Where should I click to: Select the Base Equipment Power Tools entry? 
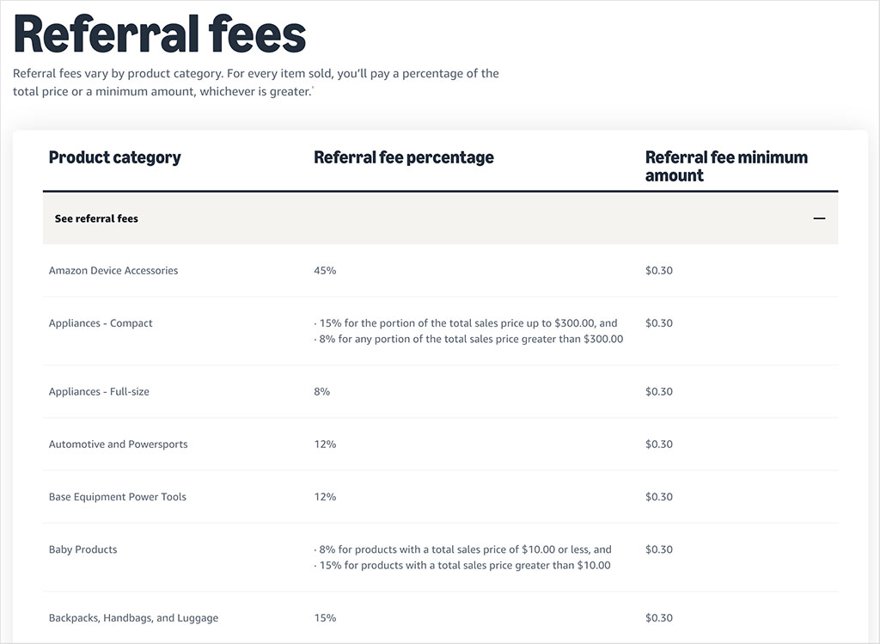117,496
